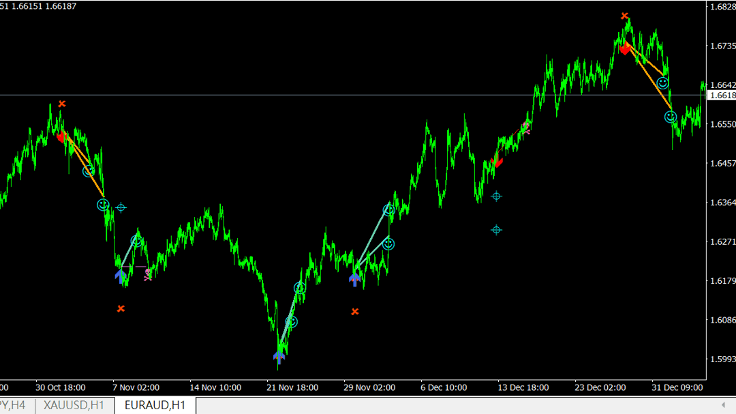Screen dimensions: 736x414
Task: Click the upper crosshair target near 13 Dec
Action: click(496, 196)
